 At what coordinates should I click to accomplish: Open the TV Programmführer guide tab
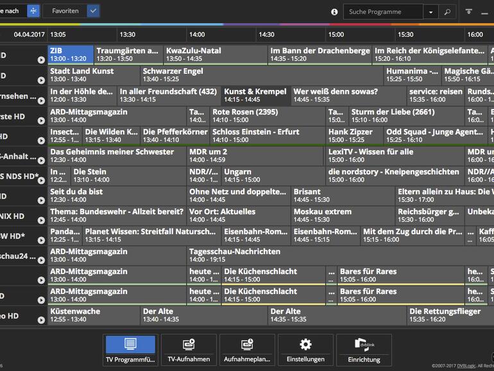130,350
